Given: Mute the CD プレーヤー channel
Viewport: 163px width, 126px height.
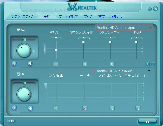Looking at the screenshot, I should (112, 64).
